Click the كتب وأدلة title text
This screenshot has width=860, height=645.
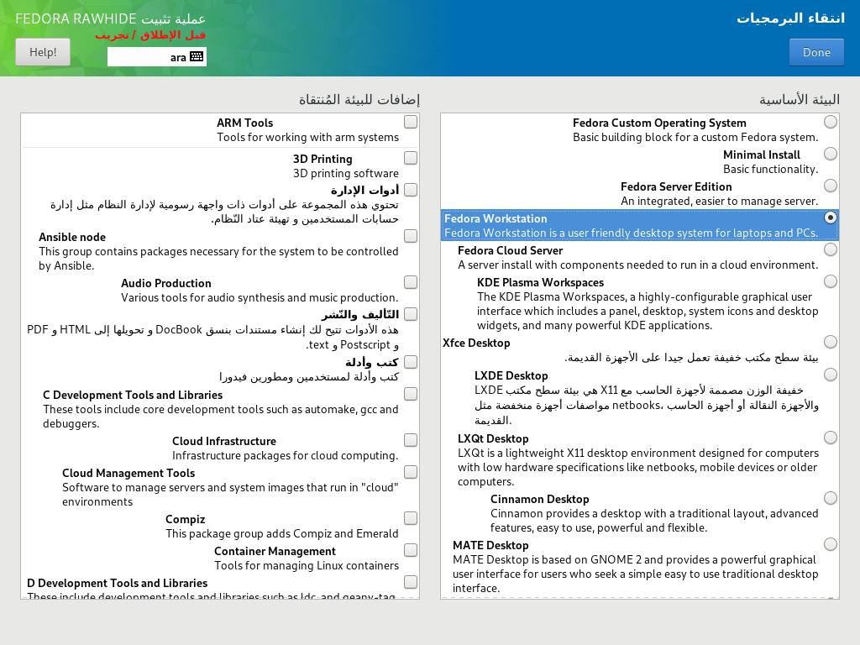point(372,362)
